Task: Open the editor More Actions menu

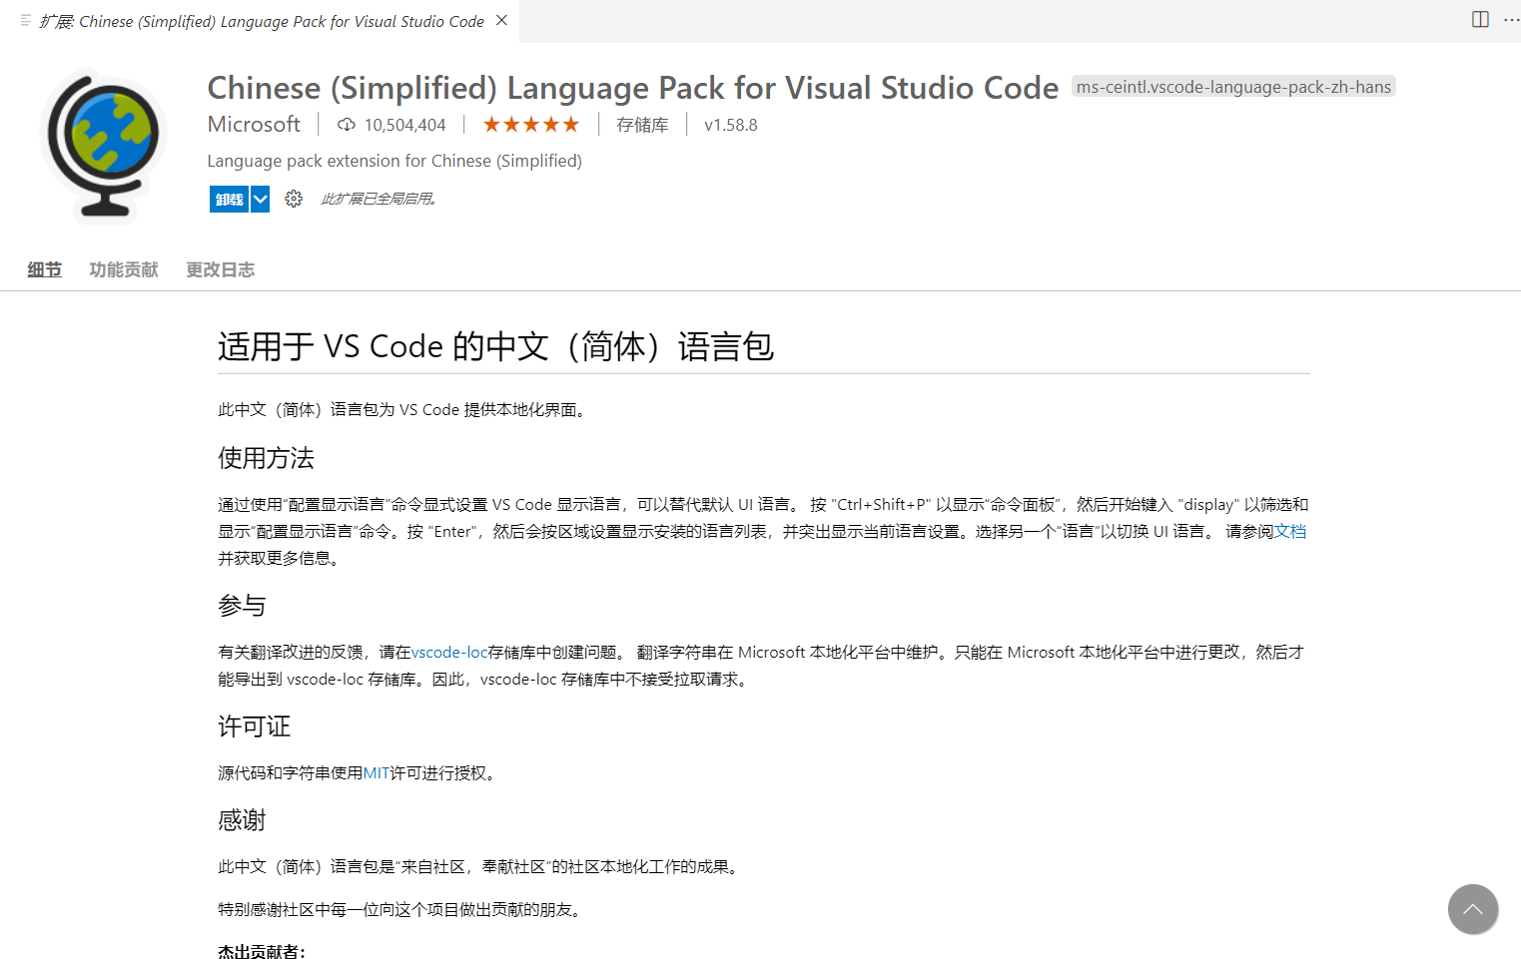Action: coord(1511,20)
